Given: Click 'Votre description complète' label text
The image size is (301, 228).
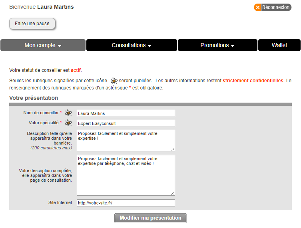Looking at the screenshot, I should click(45, 175).
